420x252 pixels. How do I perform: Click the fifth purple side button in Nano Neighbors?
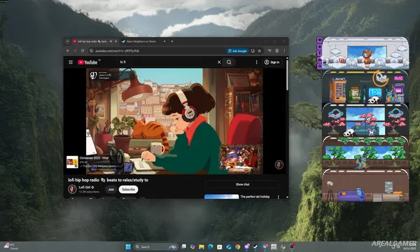click(320, 66)
